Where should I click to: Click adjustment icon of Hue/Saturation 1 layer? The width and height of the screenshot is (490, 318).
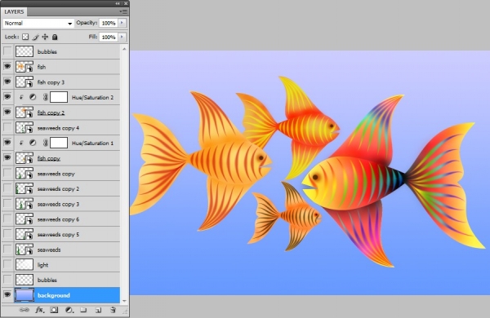33,143
